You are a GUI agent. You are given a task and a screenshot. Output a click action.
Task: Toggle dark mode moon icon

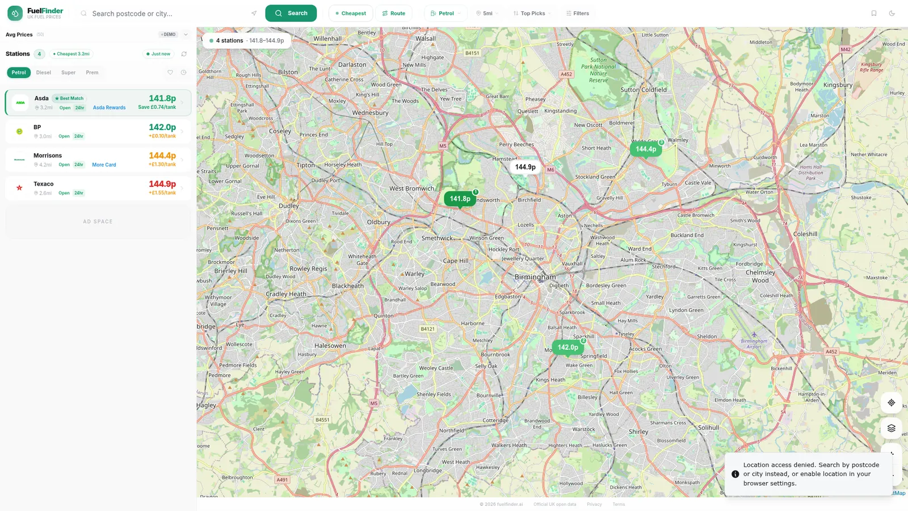tap(892, 13)
